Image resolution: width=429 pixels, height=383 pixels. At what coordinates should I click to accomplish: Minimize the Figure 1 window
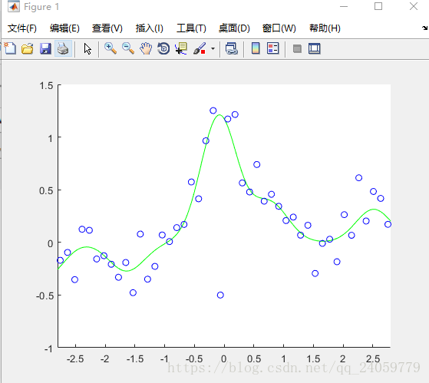(344, 6)
